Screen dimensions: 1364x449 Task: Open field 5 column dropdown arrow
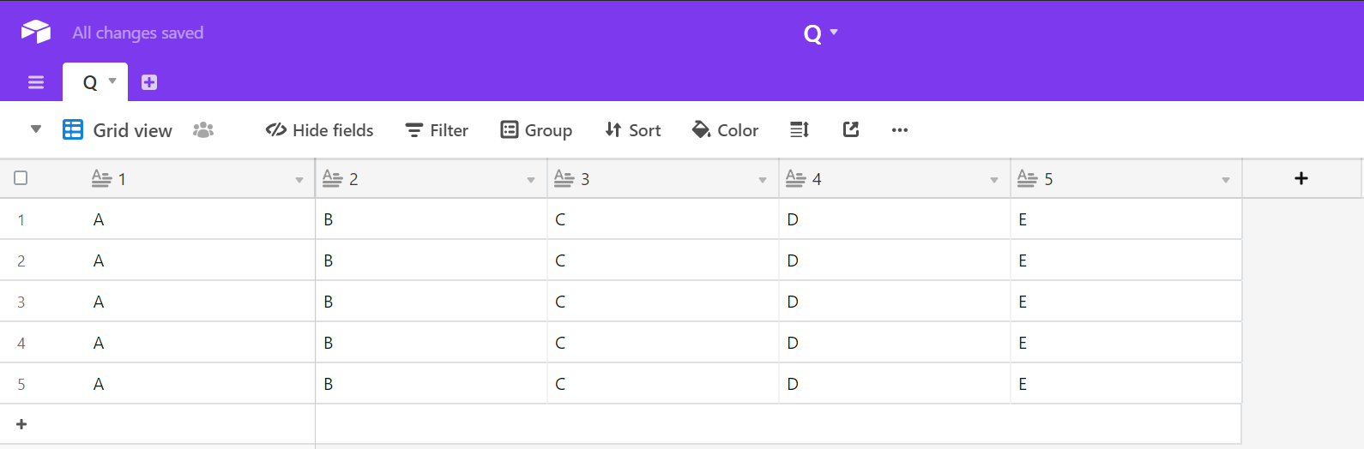click(x=1226, y=180)
